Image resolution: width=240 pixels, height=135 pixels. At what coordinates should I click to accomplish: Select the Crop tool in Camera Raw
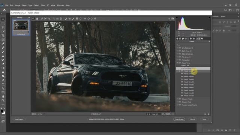[54, 19]
